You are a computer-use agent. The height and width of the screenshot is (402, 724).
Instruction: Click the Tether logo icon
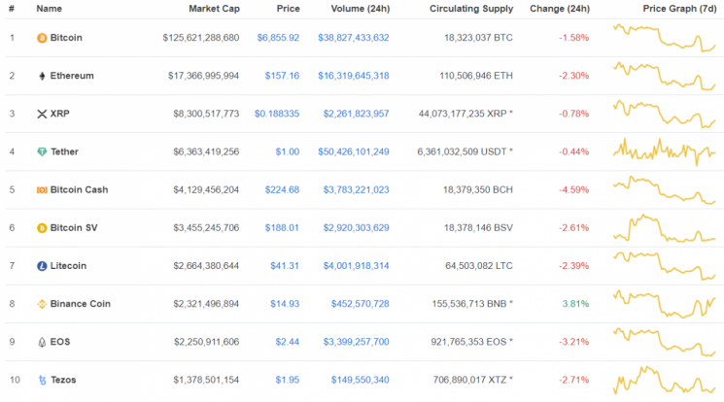(42, 151)
